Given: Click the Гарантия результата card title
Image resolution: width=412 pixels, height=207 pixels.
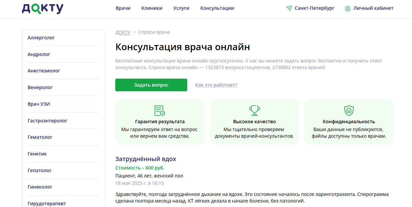Looking at the screenshot, I should tap(160, 122).
